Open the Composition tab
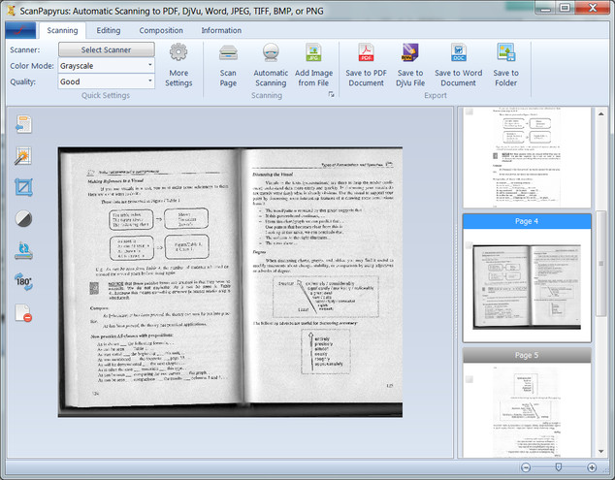 pyautogui.click(x=161, y=30)
